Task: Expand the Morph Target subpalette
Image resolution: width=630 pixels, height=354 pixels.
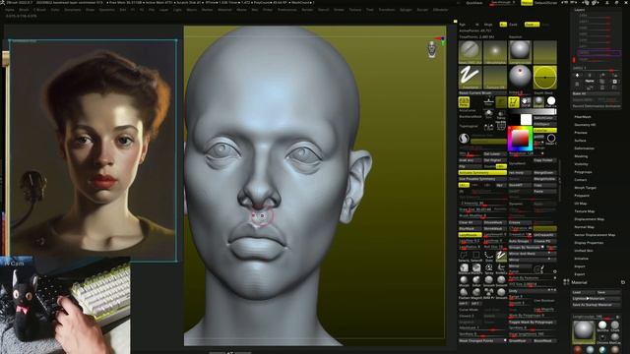Action: (585, 188)
